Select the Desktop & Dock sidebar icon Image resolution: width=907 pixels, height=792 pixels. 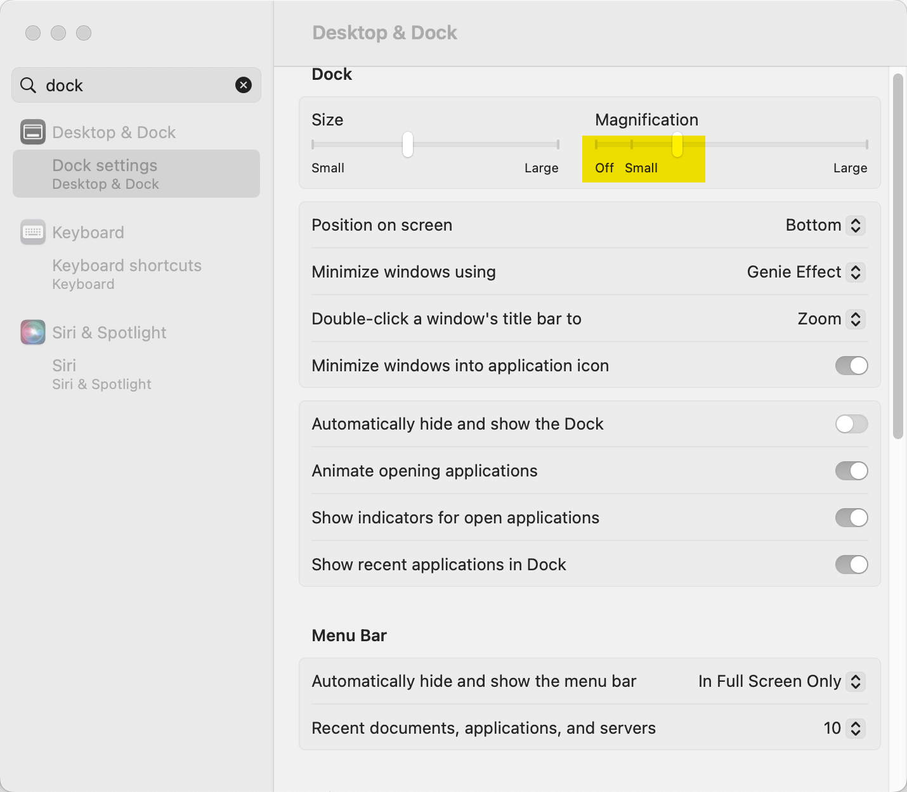point(32,132)
